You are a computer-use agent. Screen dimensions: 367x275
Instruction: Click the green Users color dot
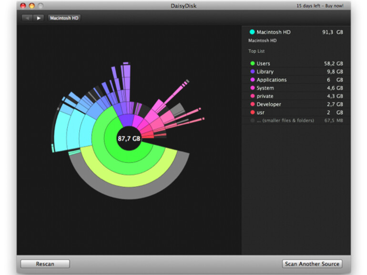point(252,63)
